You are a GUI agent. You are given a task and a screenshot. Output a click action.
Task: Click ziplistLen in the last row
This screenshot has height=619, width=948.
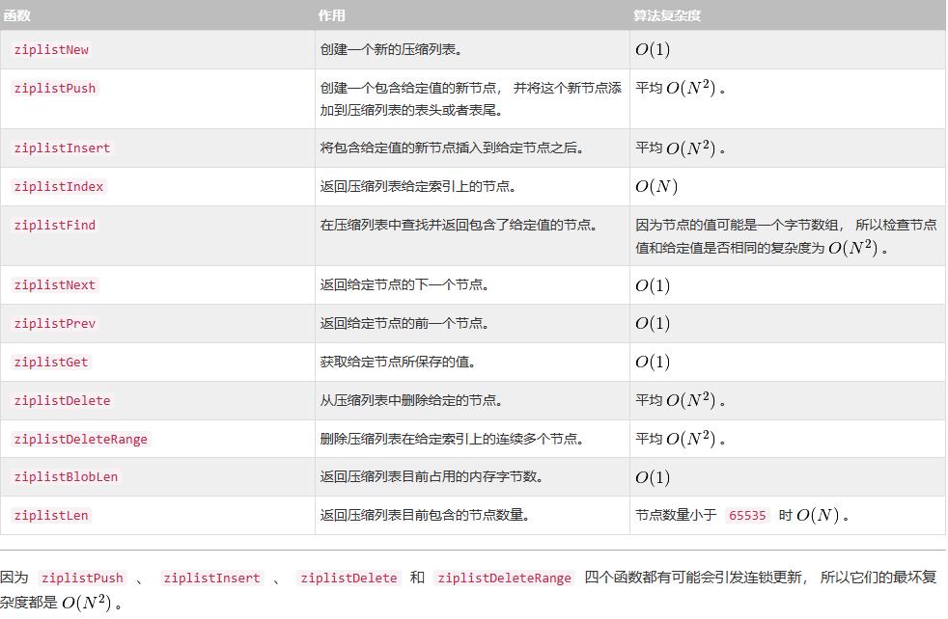coord(51,516)
